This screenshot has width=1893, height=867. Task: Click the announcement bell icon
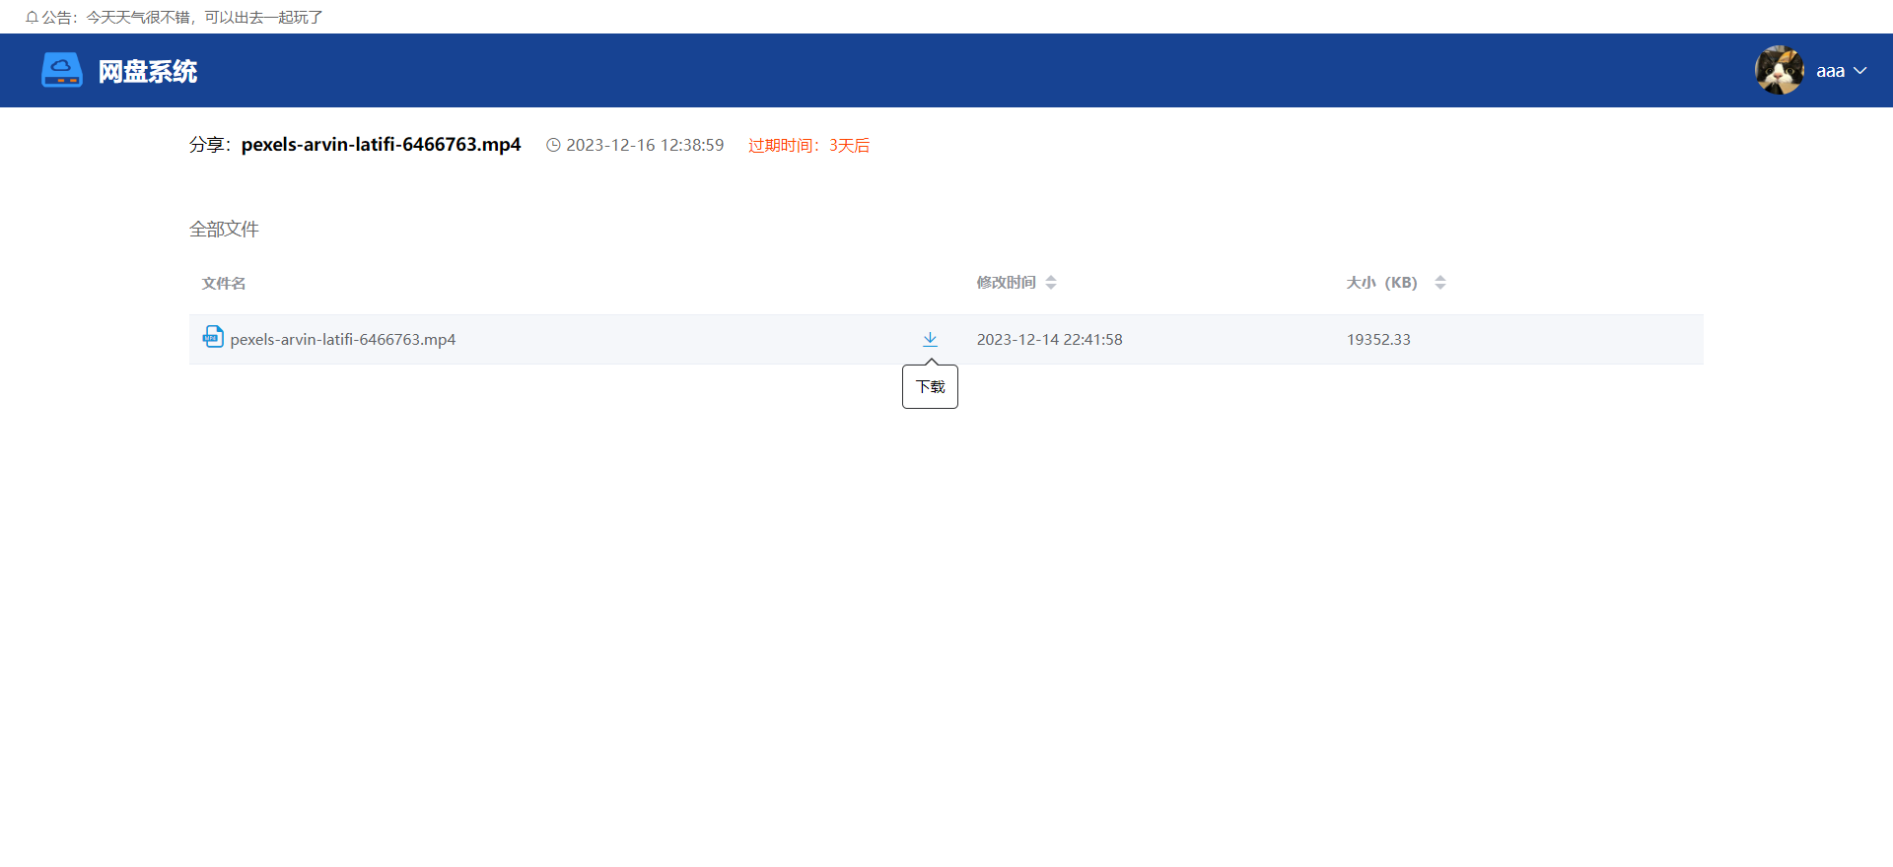tap(32, 18)
